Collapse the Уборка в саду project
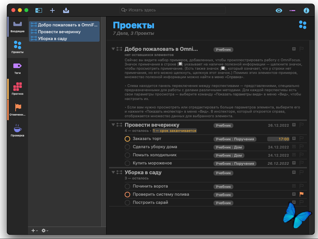The image size is (318, 239). (113, 172)
